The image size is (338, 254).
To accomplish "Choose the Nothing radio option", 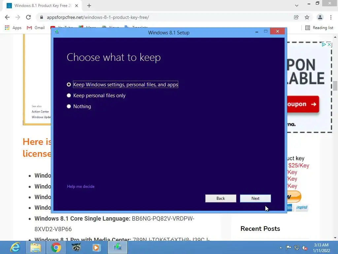I will [x=79, y=106].
